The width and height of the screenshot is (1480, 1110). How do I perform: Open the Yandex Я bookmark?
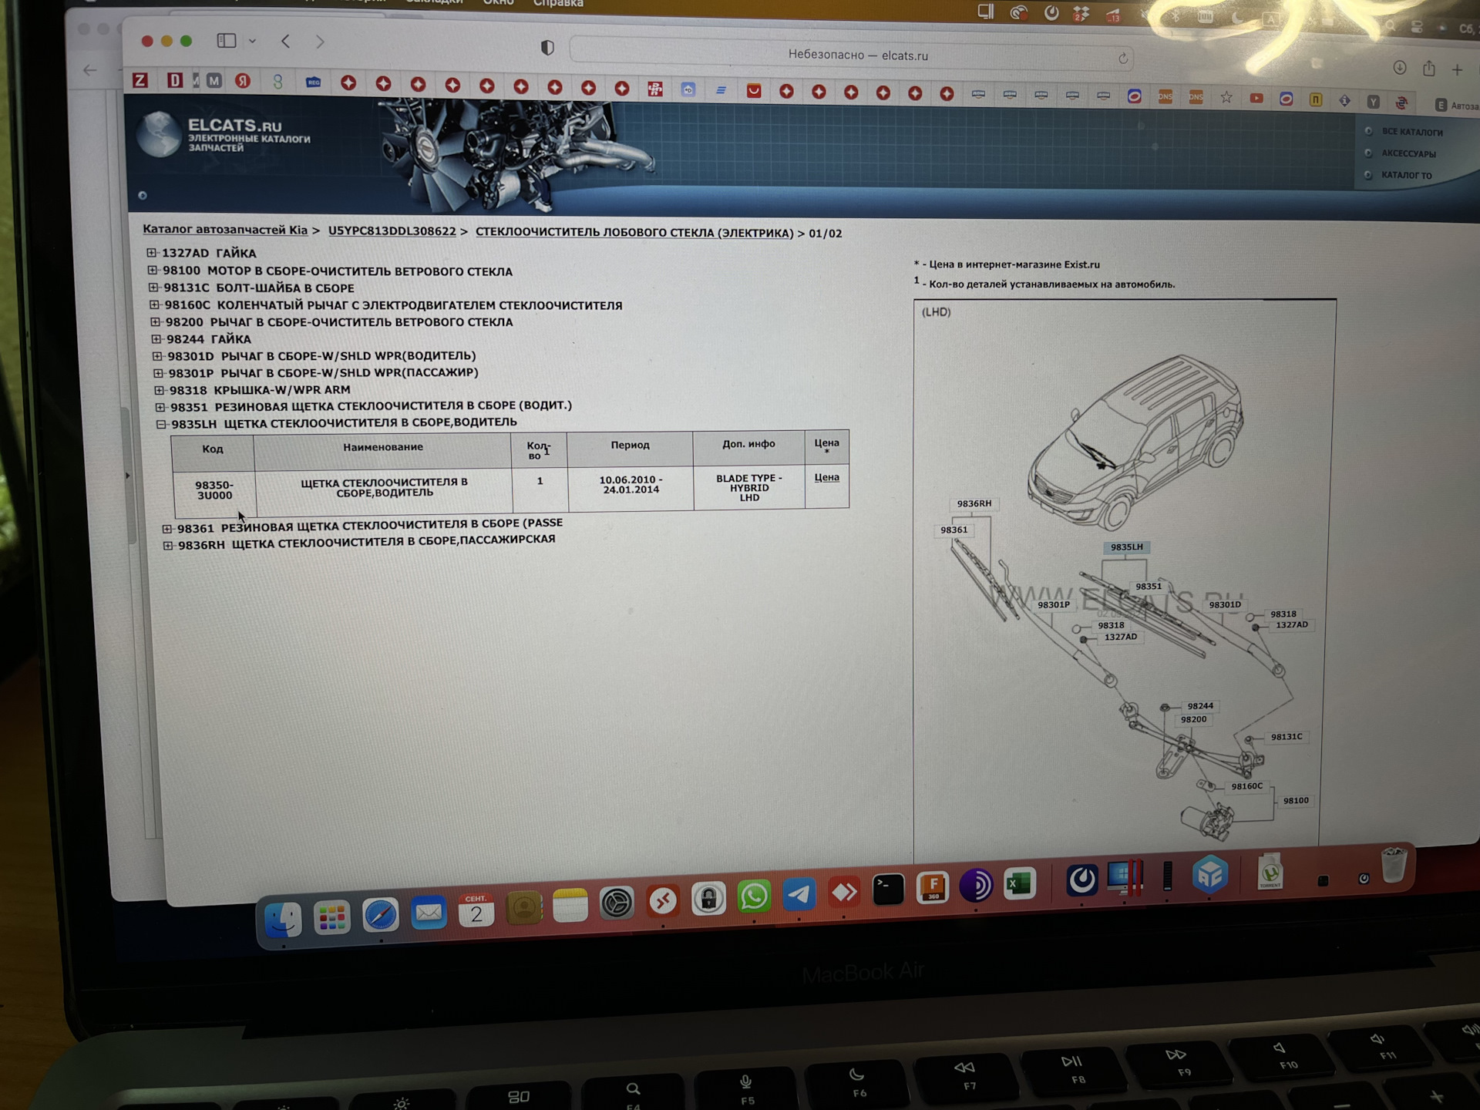243,81
